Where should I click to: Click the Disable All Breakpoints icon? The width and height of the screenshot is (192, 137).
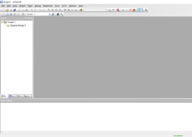[130, 10]
